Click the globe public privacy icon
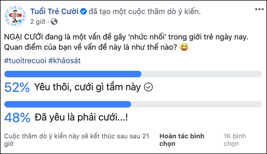The width and height of the screenshot is (267, 154). click(x=54, y=22)
